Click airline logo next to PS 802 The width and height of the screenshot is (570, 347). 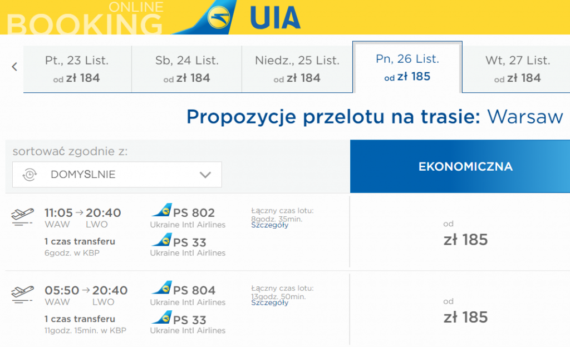point(162,212)
